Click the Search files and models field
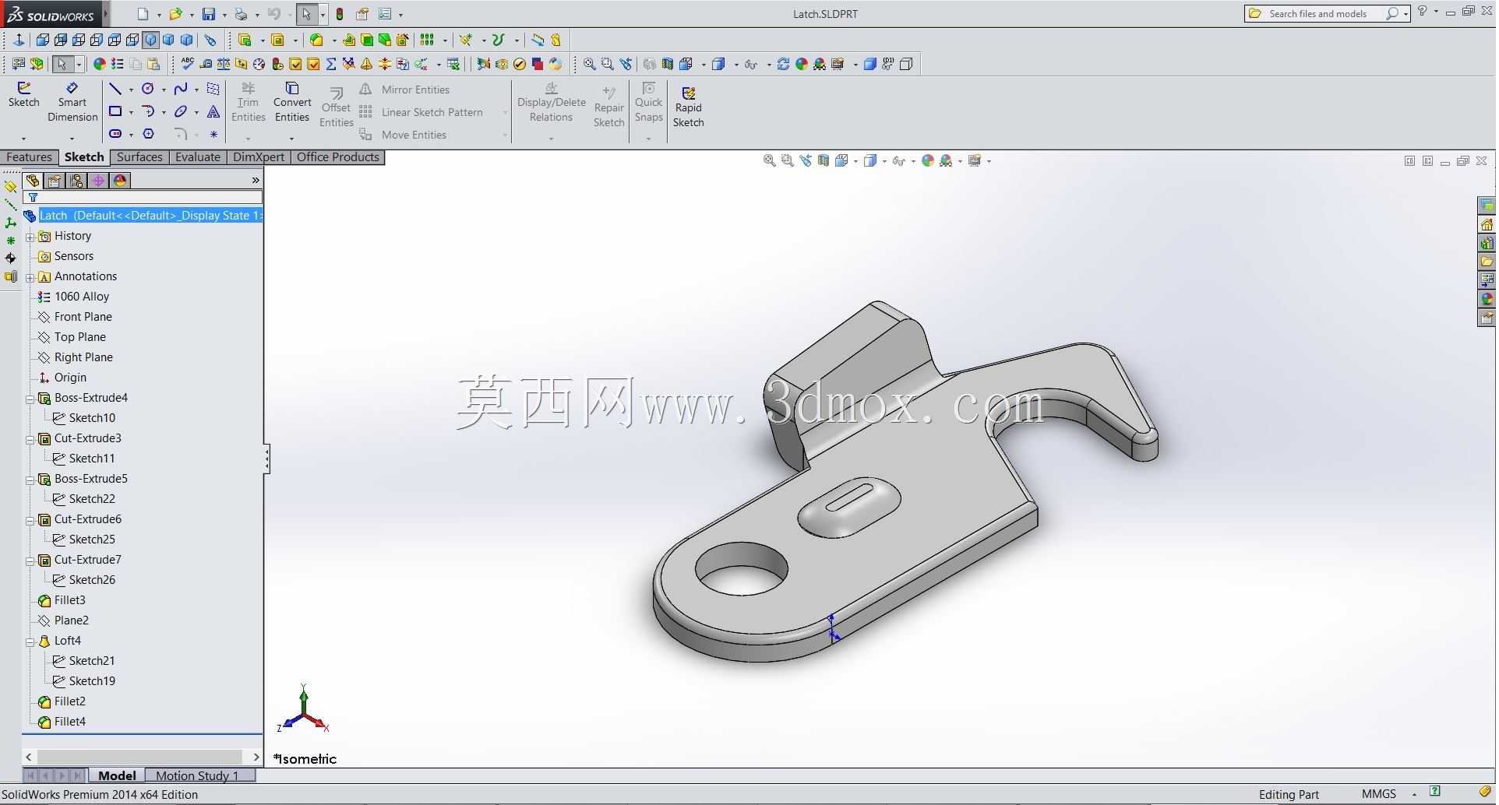 [x=1327, y=14]
